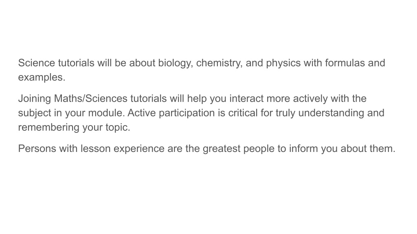Image resolution: width=417 pixels, height=234 pixels.
Task: Click the word "module." in second paragraph
Action: 106,113
